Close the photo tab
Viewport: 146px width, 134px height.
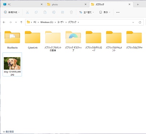pos(85,4)
